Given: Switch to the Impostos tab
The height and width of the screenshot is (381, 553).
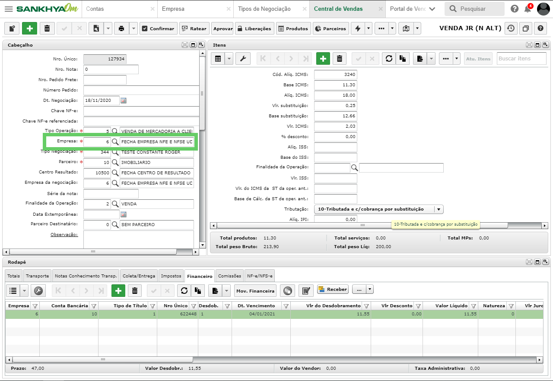Looking at the screenshot, I should (171, 276).
